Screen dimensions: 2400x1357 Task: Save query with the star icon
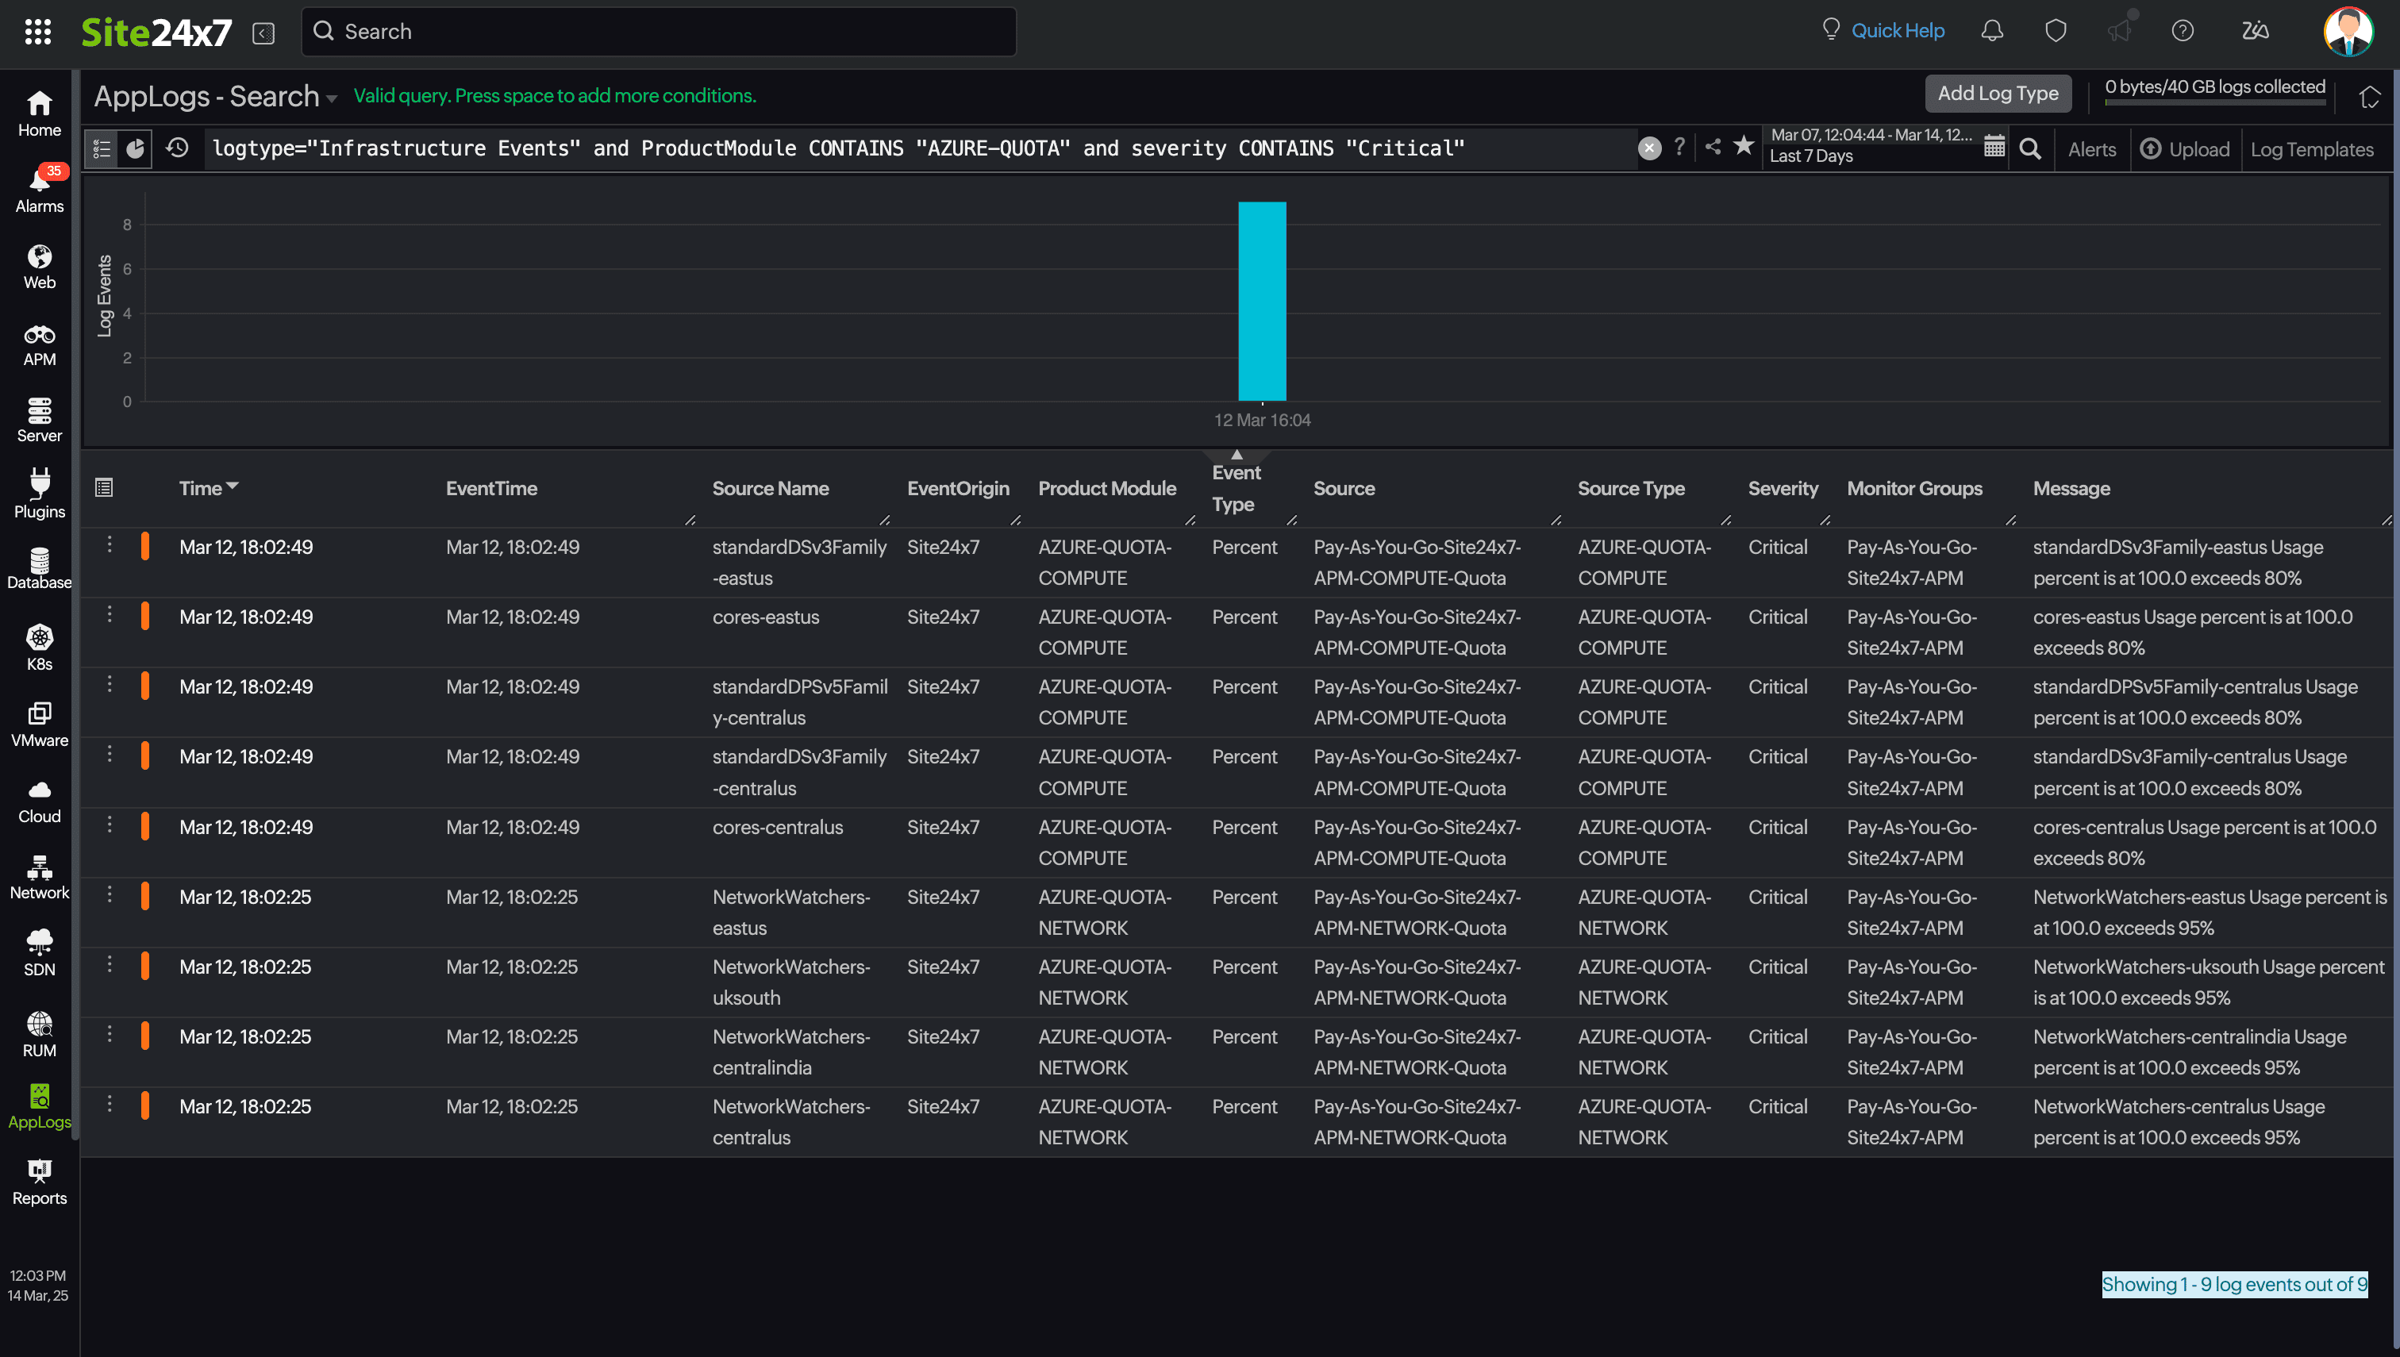(x=1743, y=146)
